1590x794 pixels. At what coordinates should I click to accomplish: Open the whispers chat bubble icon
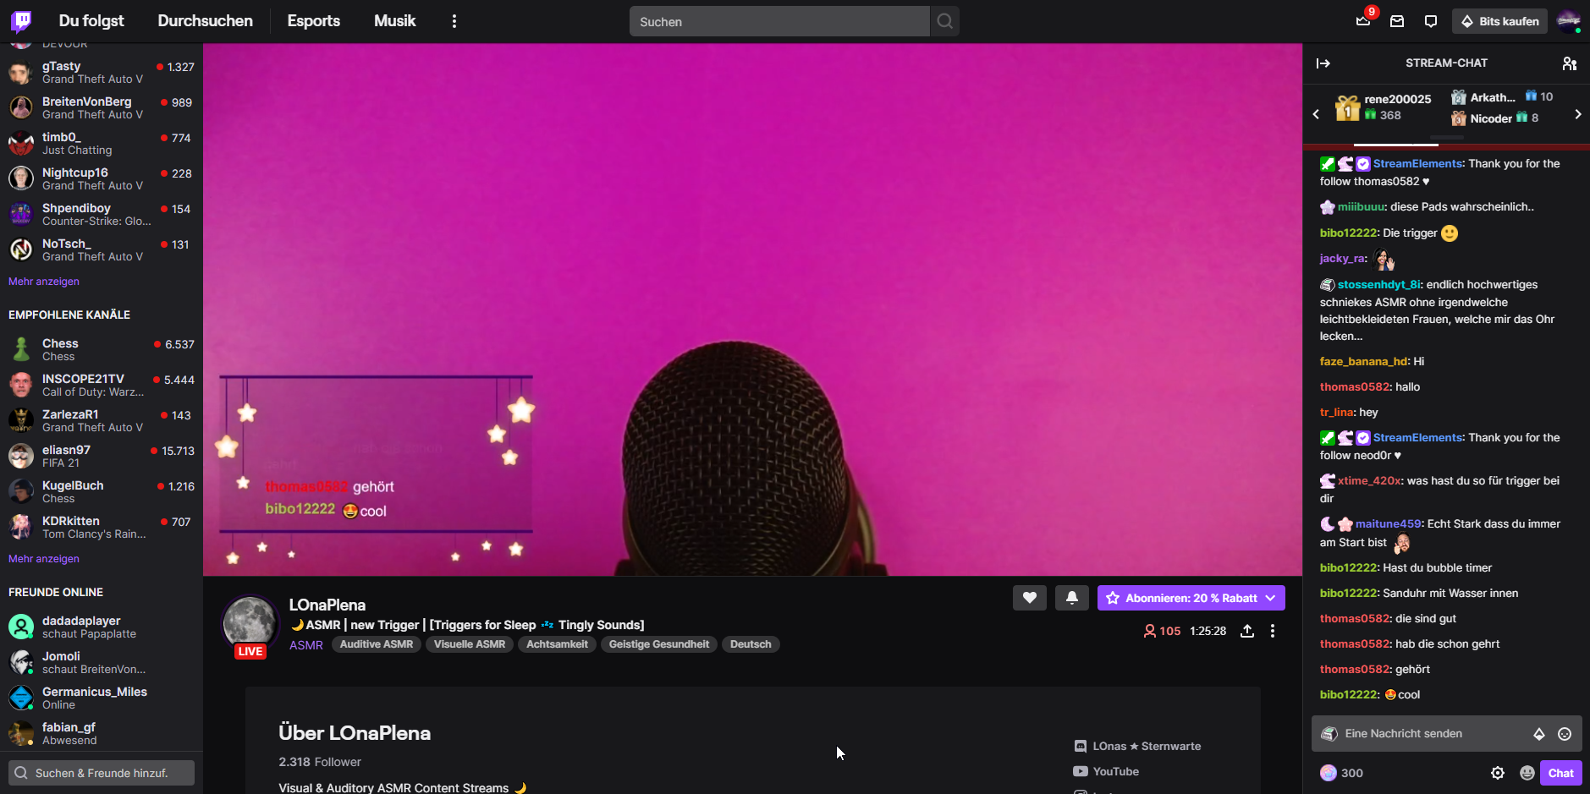coord(1431,21)
